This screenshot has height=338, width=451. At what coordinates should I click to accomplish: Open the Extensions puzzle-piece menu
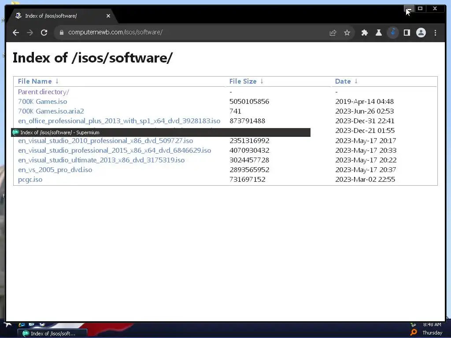(x=364, y=33)
